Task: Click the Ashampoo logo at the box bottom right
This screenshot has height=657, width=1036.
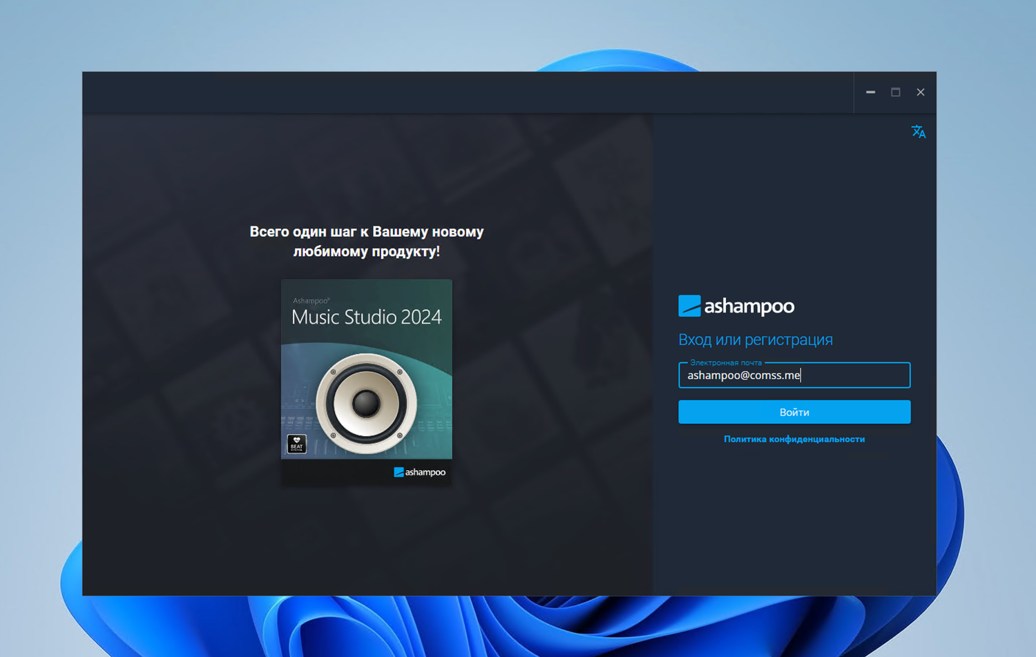Action: tap(420, 473)
